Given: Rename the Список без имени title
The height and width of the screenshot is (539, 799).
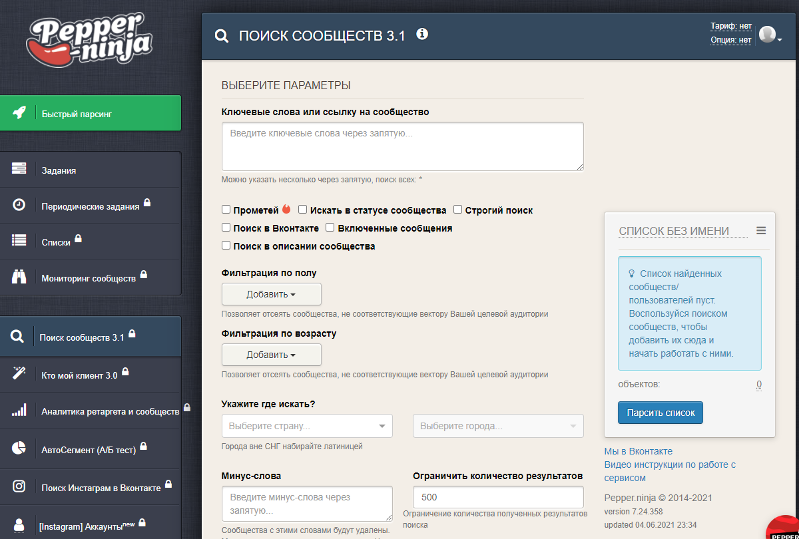Looking at the screenshot, I should coord(683,231).
